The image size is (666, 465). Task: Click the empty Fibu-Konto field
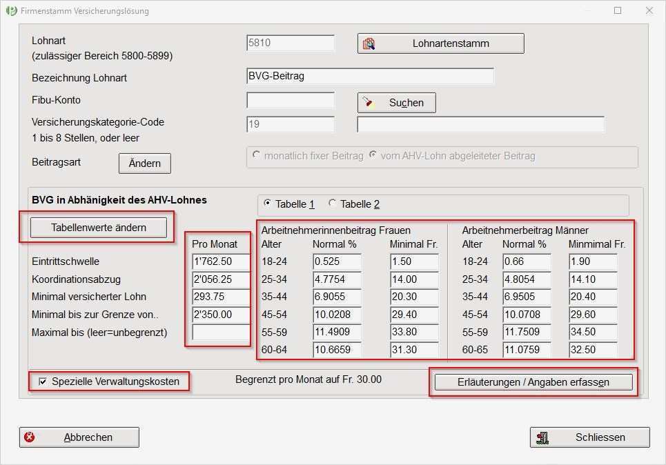pos(291,101)
